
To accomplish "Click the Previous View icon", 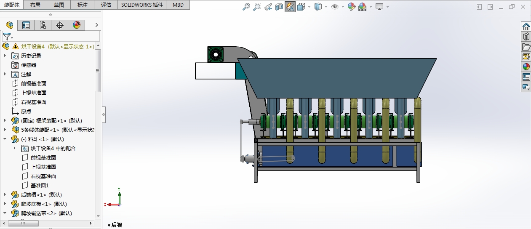I will click(268, 7).
